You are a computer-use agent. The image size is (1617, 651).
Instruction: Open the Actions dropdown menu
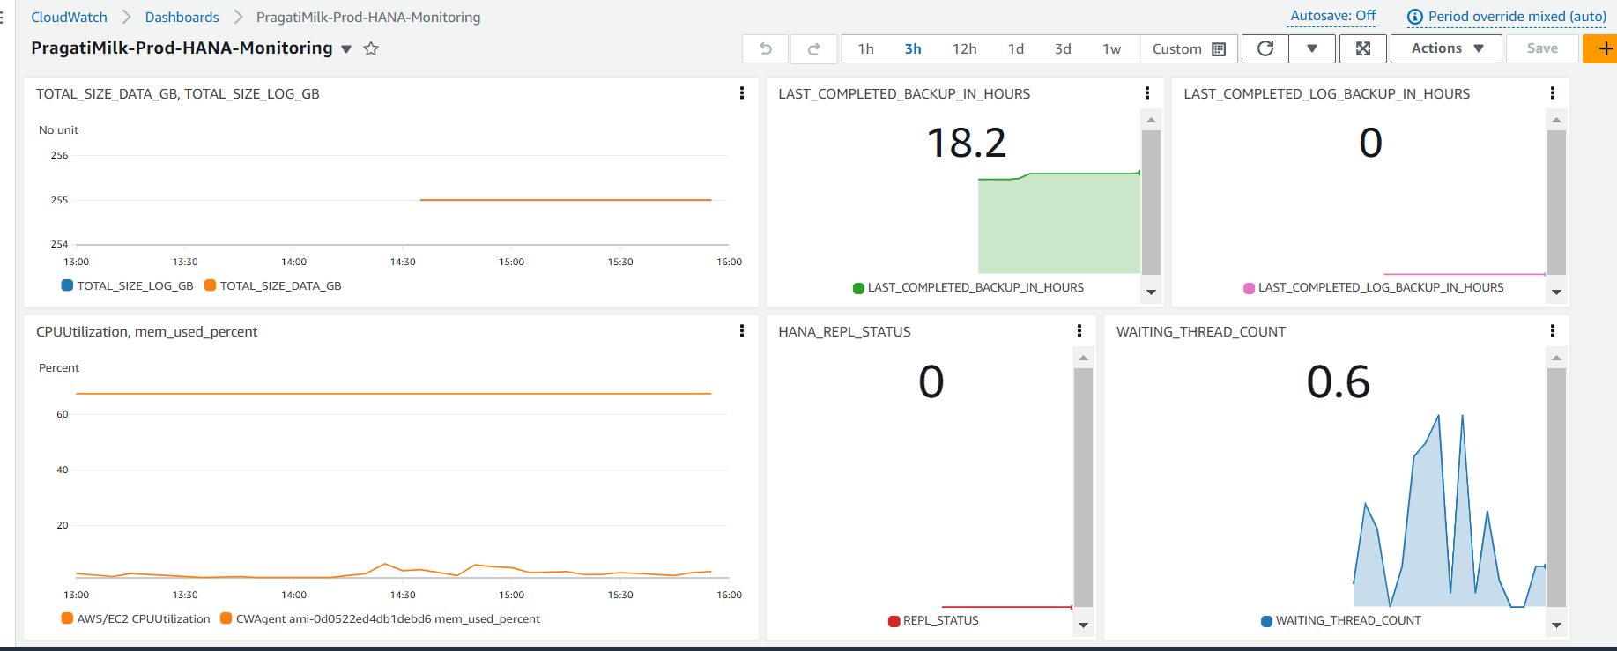tap(1447, 49)
